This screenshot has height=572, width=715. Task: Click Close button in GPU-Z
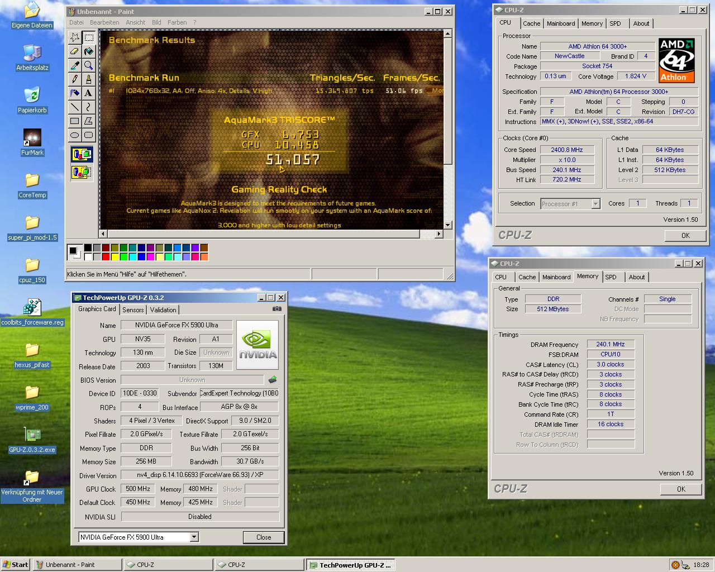tap(264, 537)
